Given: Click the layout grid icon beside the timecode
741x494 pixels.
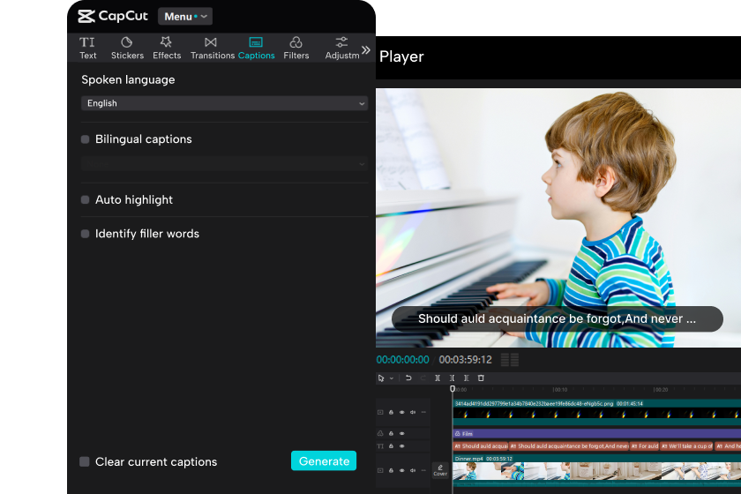Looking at the screenshot, I should tap(510, 360).
